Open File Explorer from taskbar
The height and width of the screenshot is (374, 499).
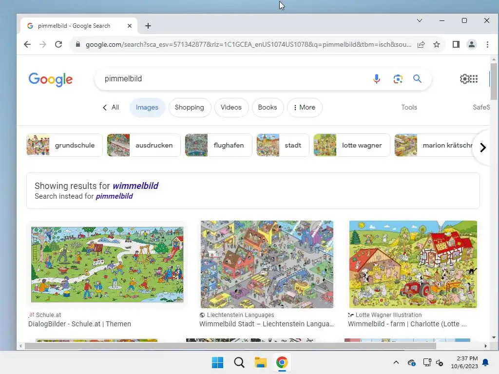click(260, 362)
